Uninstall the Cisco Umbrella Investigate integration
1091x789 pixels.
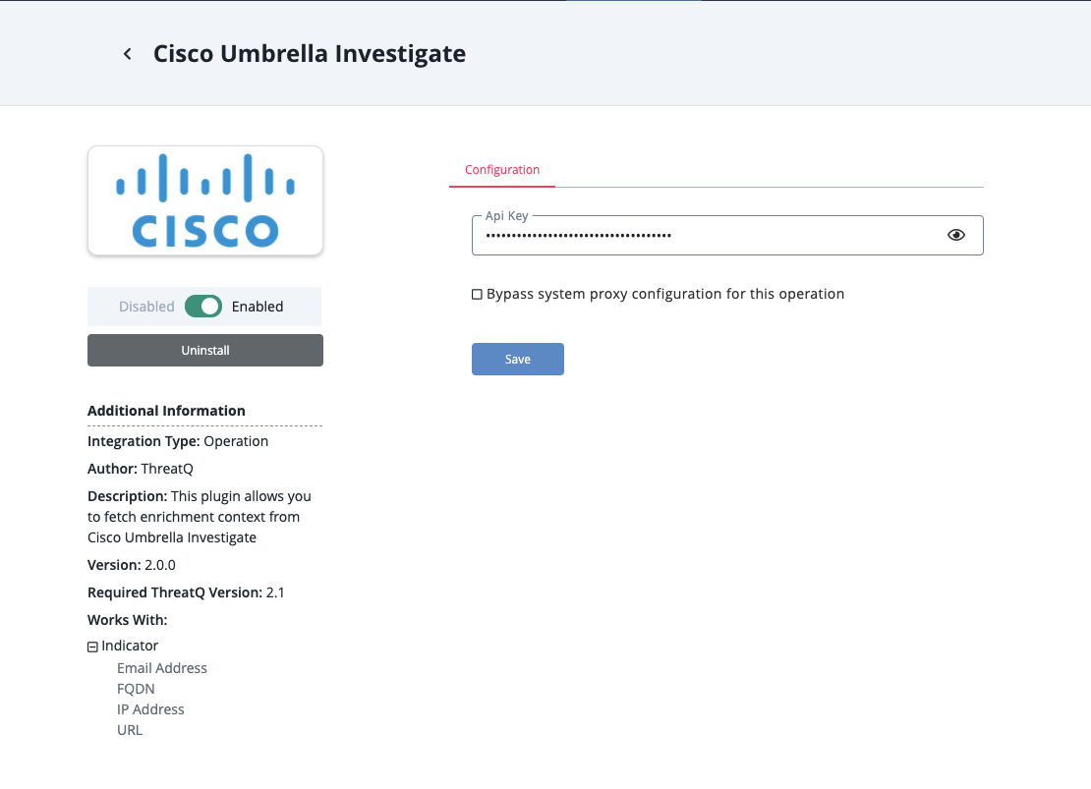pyautogui.click(x=205, y=350)
